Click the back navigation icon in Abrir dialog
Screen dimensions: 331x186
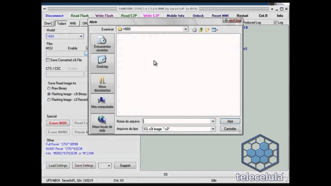click(x=194, y=30)
